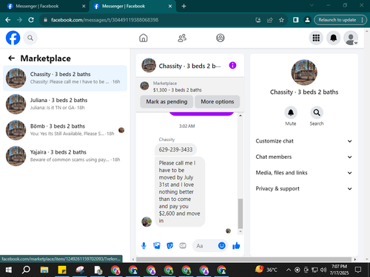The height and width of the screenshot is (277, 370).
Task: Go back using the arrow beside Marketplace
Action: coord(12,58)
